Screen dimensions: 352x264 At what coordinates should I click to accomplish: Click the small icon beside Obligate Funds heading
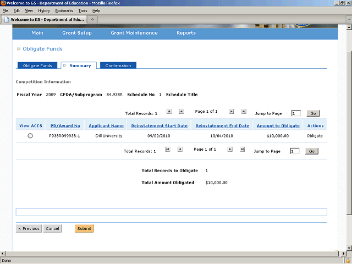pos(19,49)
